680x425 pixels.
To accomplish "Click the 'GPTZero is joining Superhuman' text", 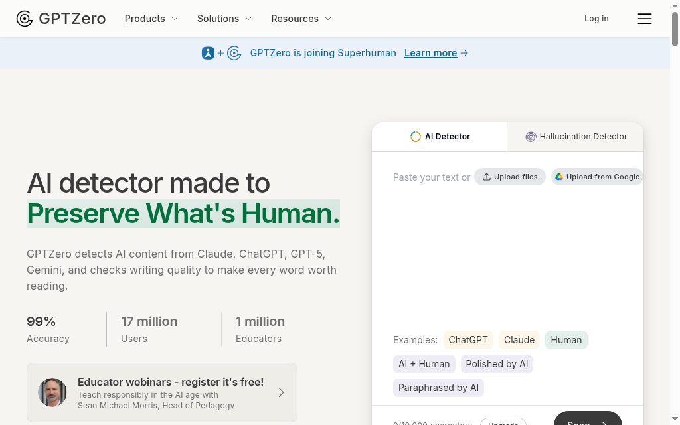I will click(x=323, y=53).
